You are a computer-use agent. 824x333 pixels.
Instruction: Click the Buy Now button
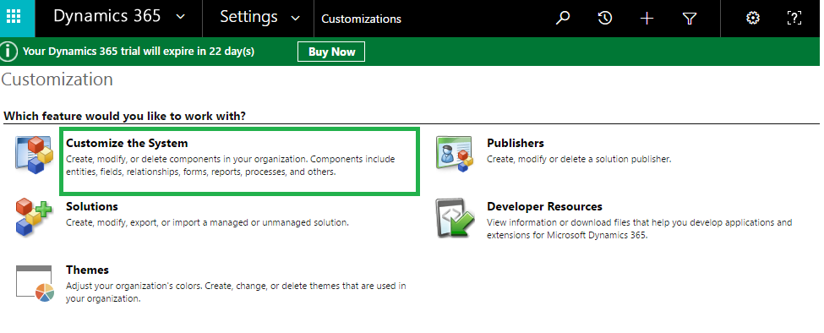point(331,52)
